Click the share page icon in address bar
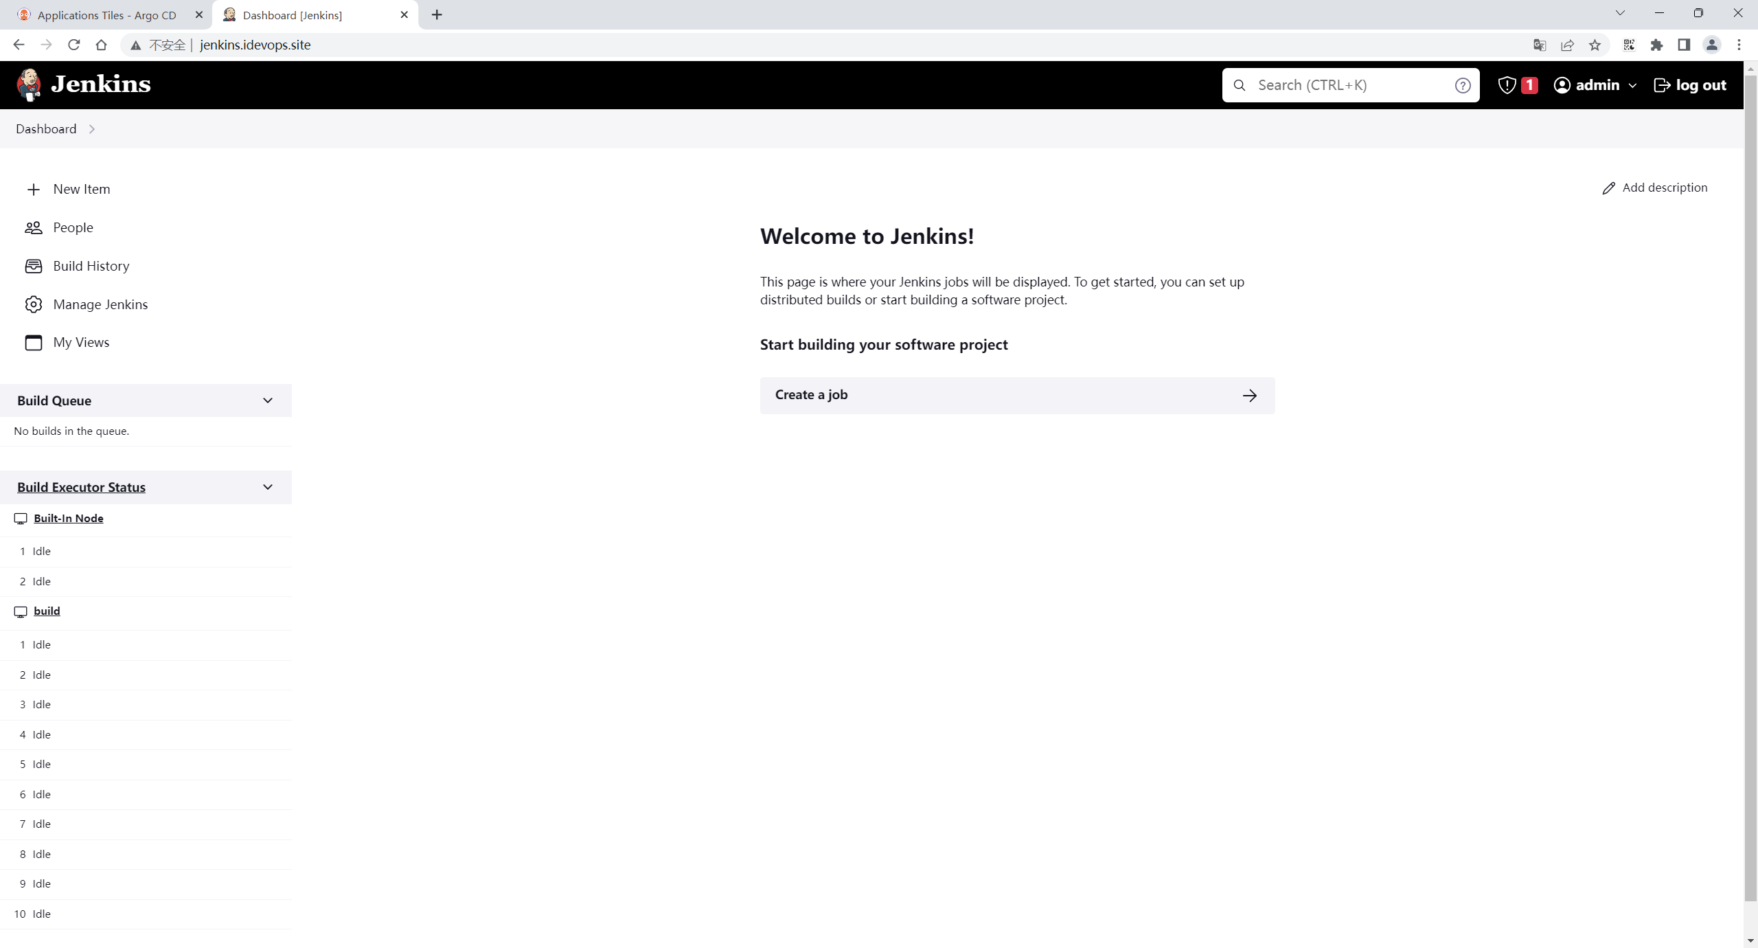The height and width of the screenshot is (948, 1758). pos(1567,45)
